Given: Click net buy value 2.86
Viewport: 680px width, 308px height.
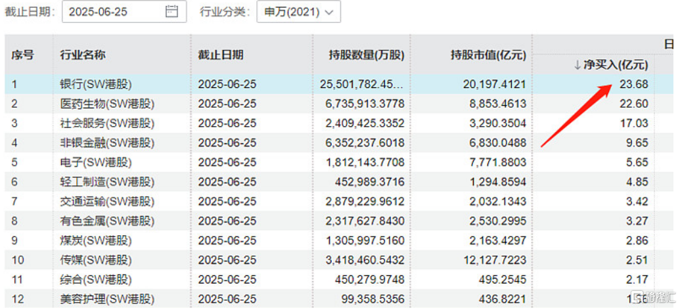Looking at the screenshot, I should (x=637, y=240).
